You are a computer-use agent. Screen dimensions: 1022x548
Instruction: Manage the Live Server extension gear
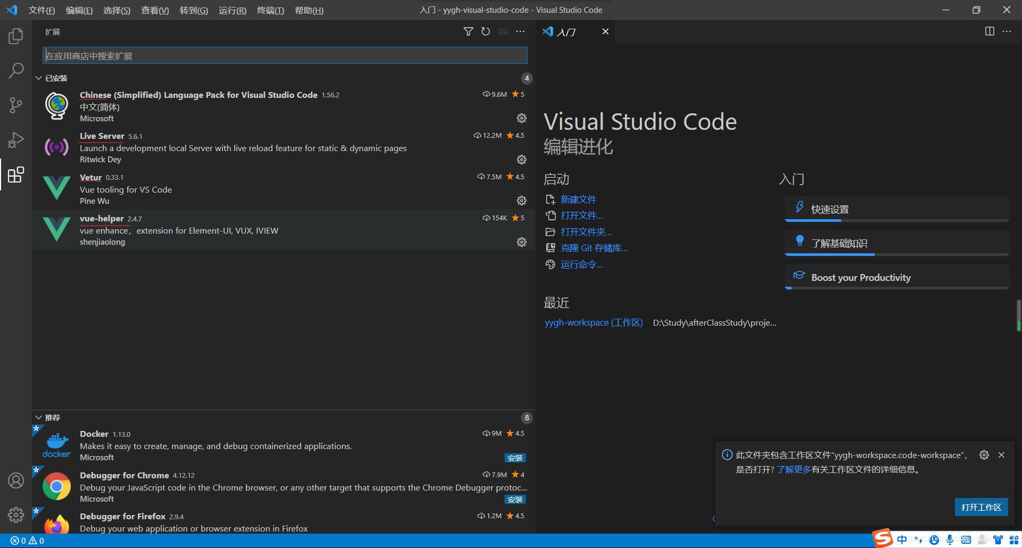click(522, 160)
